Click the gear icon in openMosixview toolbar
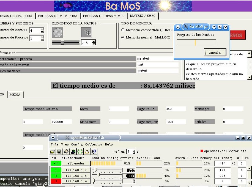This screenshot has height=187, width=252. click(x=66, y=151)
